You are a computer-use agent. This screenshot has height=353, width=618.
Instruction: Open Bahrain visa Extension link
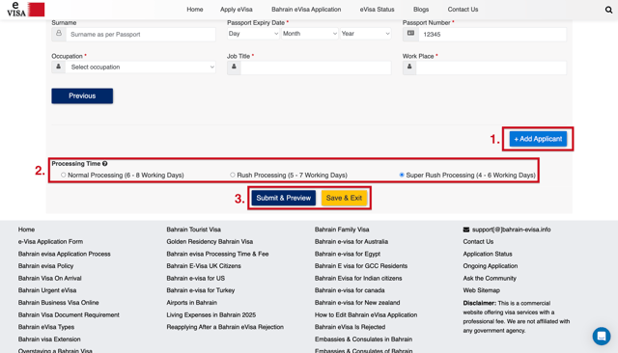coord(49,339)
